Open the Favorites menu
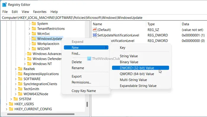The height and width of the screenshot is (117, 207). [x=40, y=12]
